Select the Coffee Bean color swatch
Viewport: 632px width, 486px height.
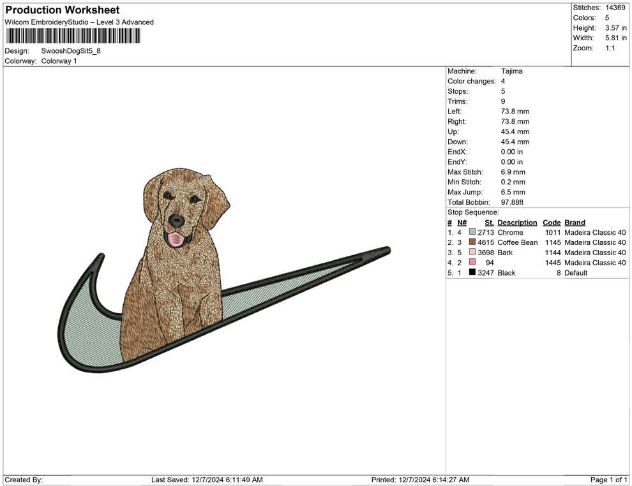[x=472, y=243]
